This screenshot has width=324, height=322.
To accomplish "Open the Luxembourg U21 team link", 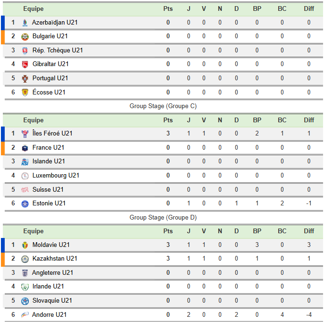I will click(56, 176).
